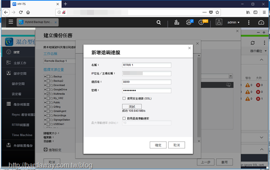
Task: Click the browser back arrow
Action: pyautogui.click(x=6, y=12)
